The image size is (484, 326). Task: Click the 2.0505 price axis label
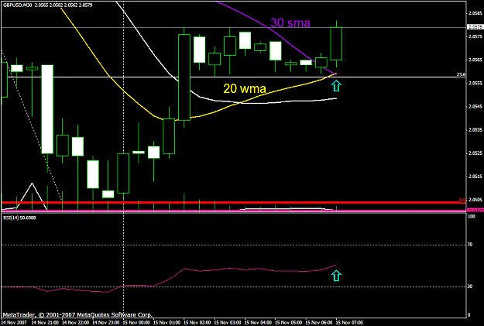click(475, 200)
